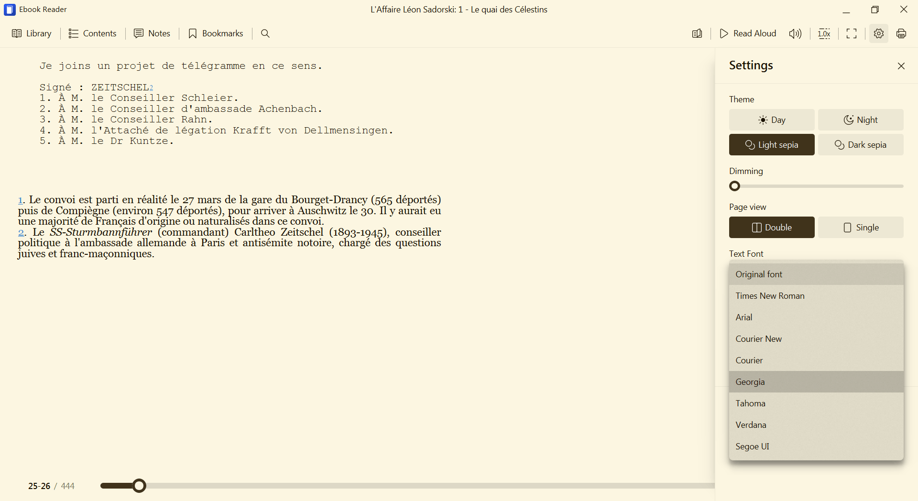
Task: Click the Dimming slider handle
Action: tap(735, 186)
